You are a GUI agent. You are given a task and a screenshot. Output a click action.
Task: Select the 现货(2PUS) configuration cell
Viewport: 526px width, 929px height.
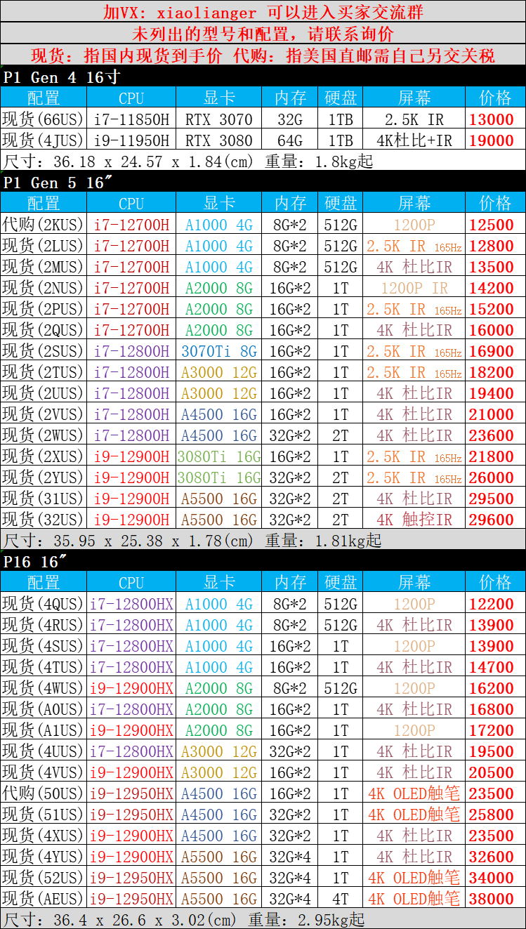pos(44,308)
